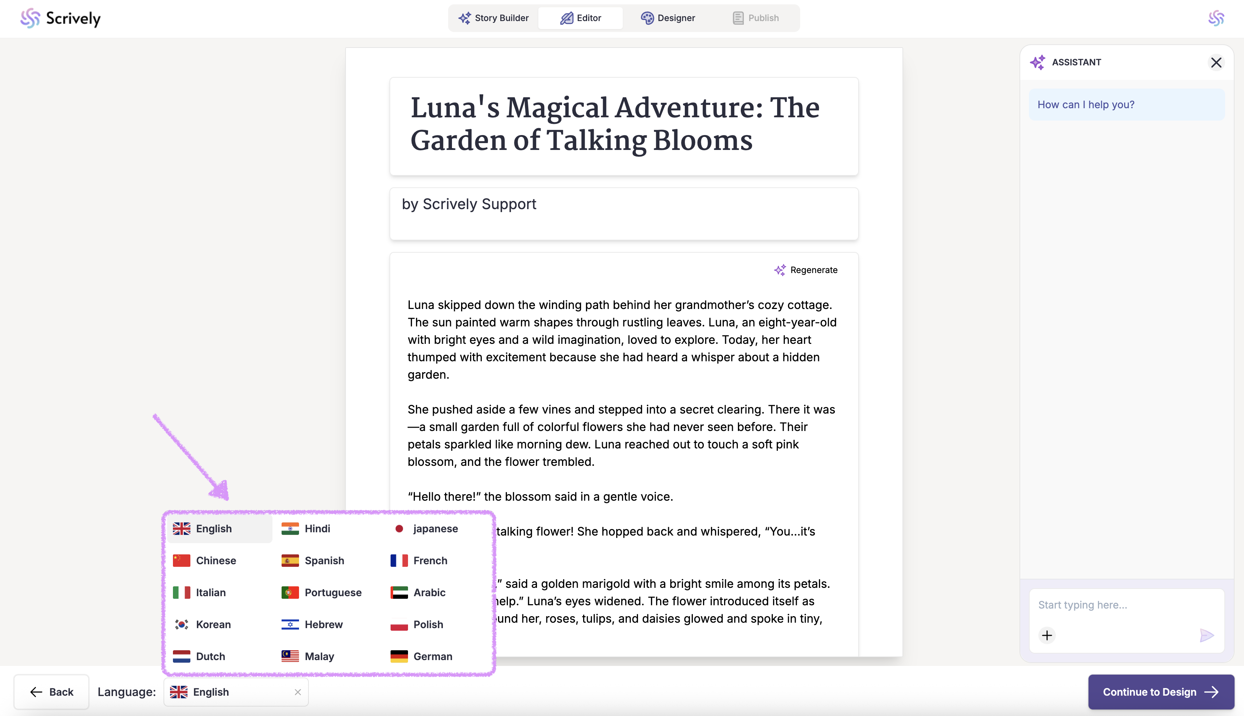Open the Language selector combo box
The image size is (1244, 716).
tap(231, 692)
